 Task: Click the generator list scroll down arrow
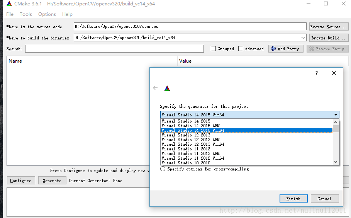(x=336, y=162)
